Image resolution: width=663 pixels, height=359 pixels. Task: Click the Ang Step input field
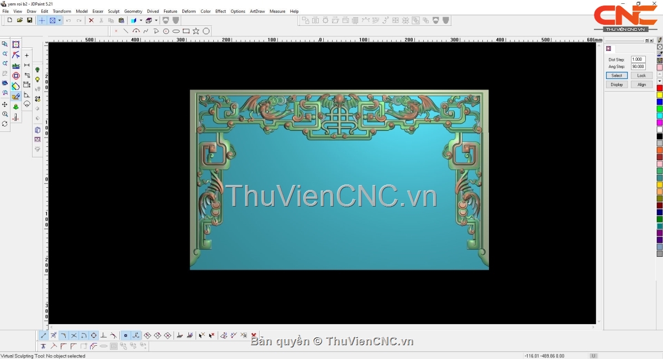pos(638,67)
